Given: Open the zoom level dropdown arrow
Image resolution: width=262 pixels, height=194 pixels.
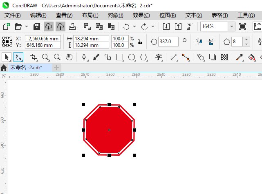Looking at the screenshot, I should pyautogui.click(x=232, y=26).
